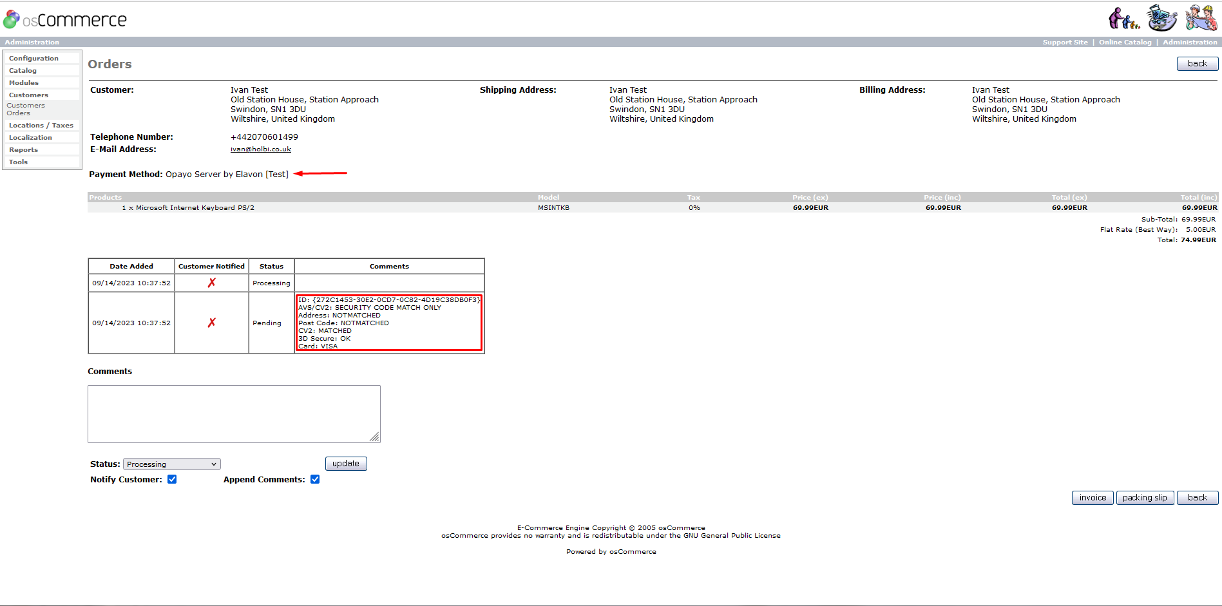This screenshot has width=1222, height=606.
Task: Click the telephone number +442070601499
Action: tap(264, 137)
